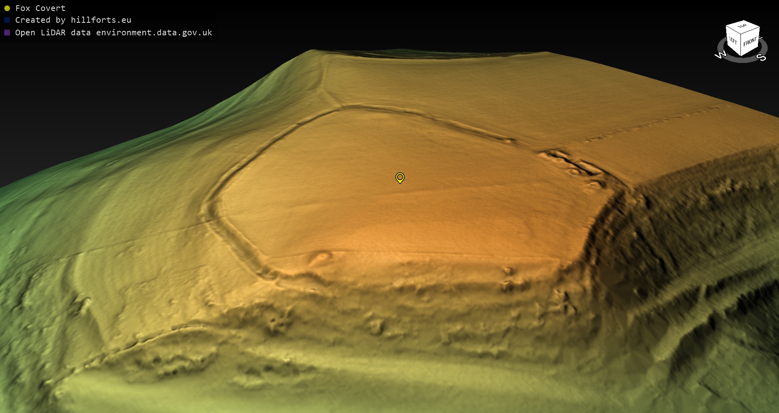The image size is (779, 413).
Task: Toggle the dark blue legend square
Action: click(7, 20)
